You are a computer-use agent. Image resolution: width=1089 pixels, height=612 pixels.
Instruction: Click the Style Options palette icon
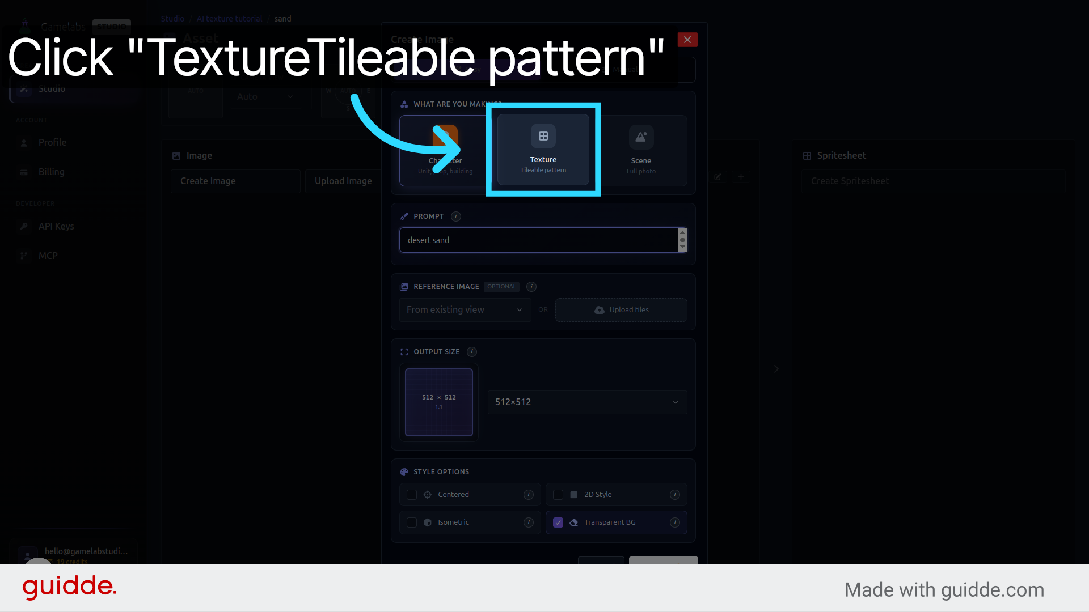coord(404,472)
